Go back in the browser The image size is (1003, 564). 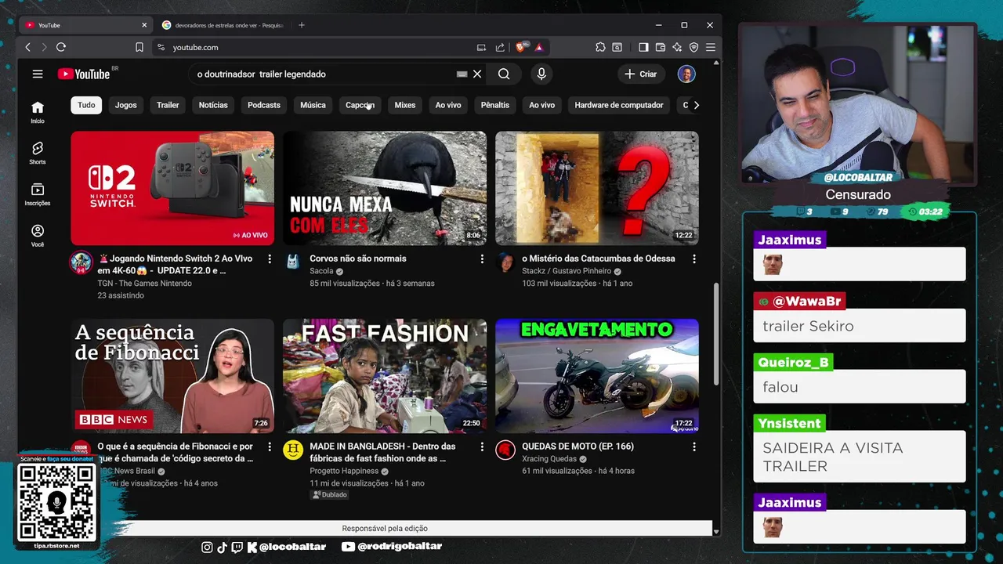tap(27, 47)
